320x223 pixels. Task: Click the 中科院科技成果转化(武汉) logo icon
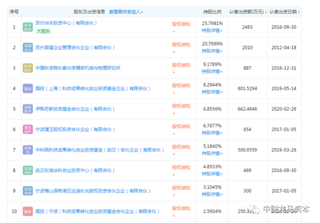(28, 150)
